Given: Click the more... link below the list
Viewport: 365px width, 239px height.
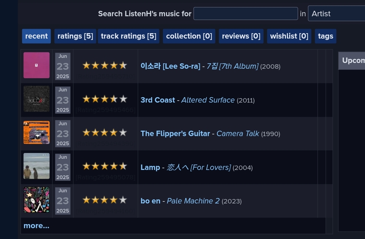Looking at the screenshot, I should 36,226.
